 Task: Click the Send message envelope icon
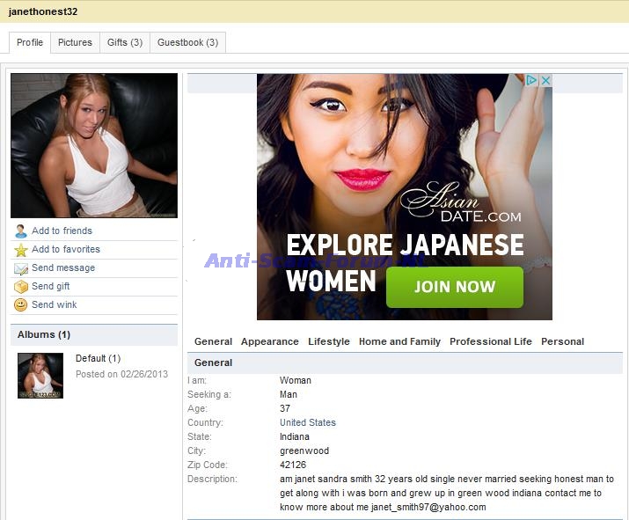tap(21, 268)
